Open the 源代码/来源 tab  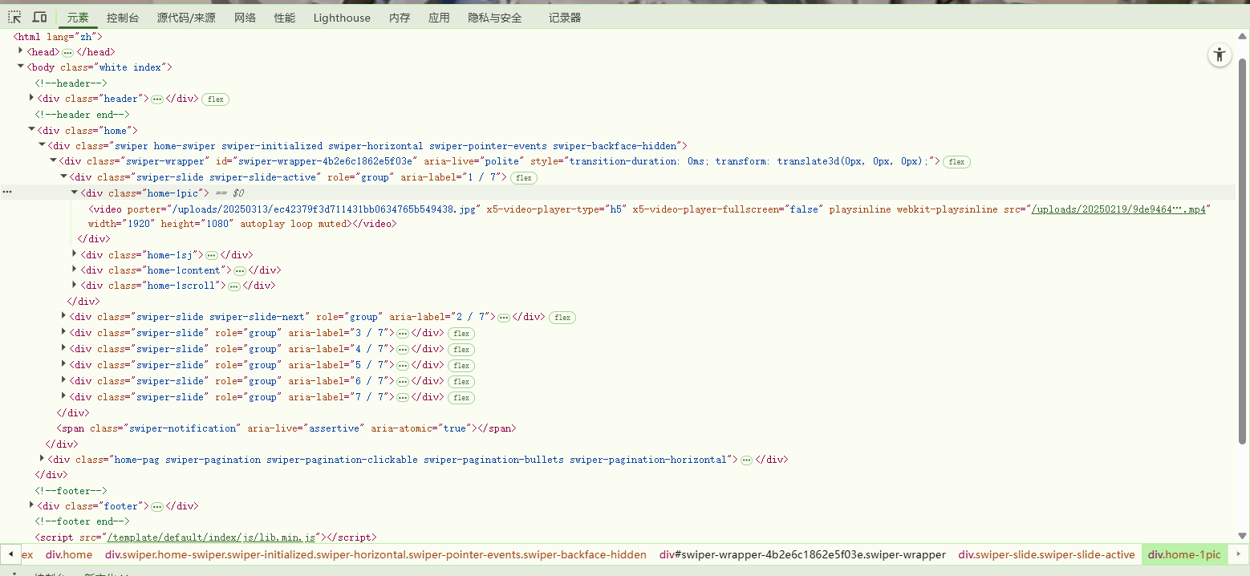[186, 18]
